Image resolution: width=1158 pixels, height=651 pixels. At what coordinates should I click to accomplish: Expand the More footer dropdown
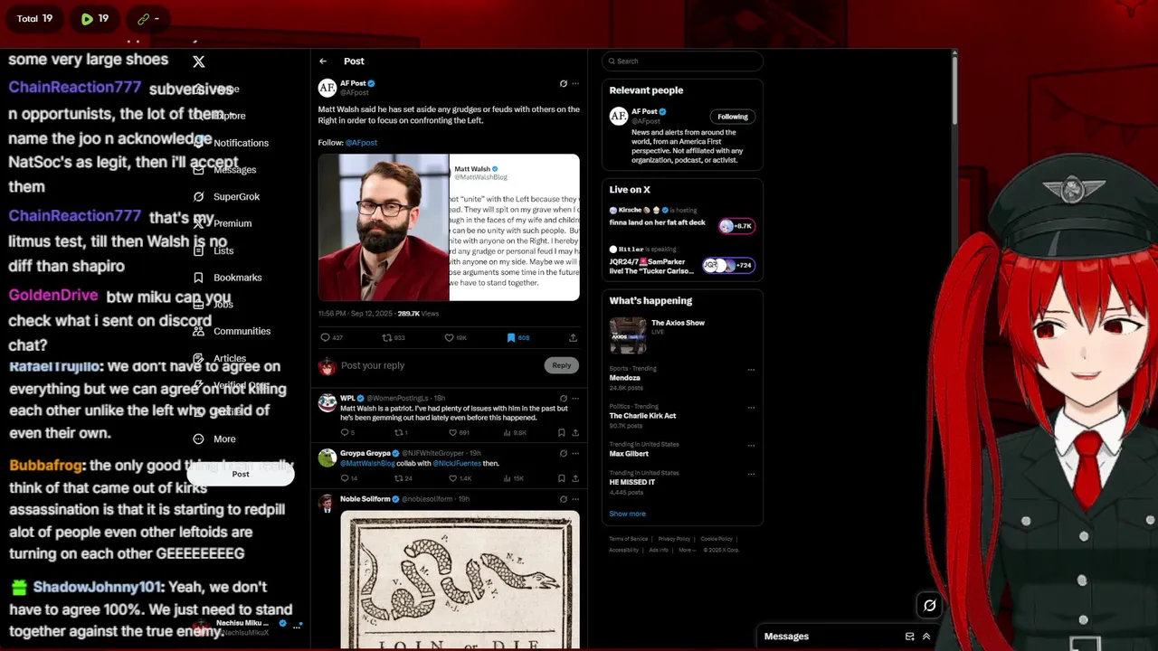point(688,550)
